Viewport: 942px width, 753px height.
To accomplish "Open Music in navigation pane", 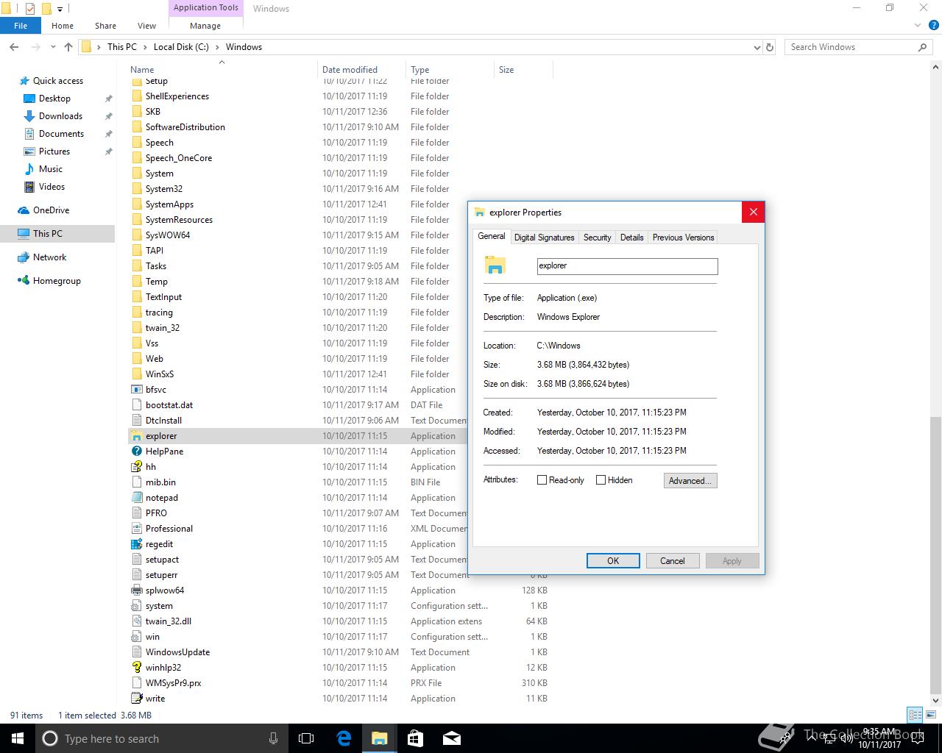I will [51, 169].
